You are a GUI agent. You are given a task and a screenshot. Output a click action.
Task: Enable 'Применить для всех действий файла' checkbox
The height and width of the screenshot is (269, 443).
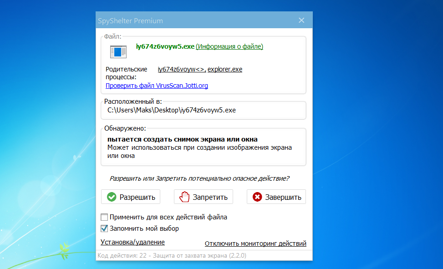[104, 217]
